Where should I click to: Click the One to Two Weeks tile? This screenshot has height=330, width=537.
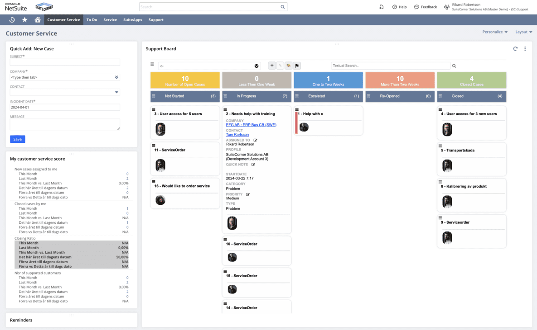click(x=328, y=80)
